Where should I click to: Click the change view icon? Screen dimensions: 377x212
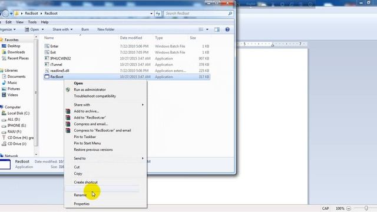[x=201, y=29]
